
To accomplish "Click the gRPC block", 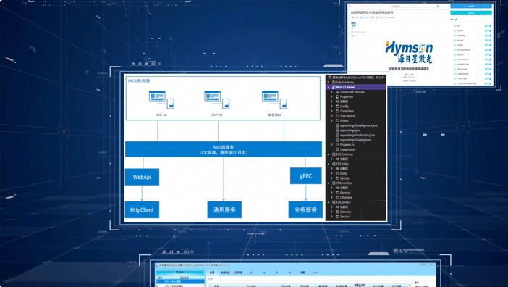I will 305,176.
